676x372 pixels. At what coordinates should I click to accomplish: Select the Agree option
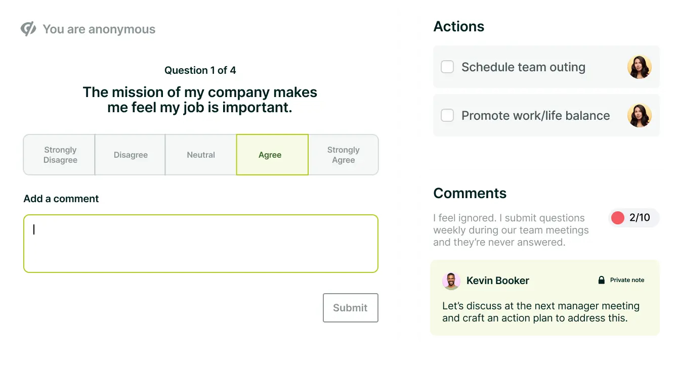coord(272,155)
